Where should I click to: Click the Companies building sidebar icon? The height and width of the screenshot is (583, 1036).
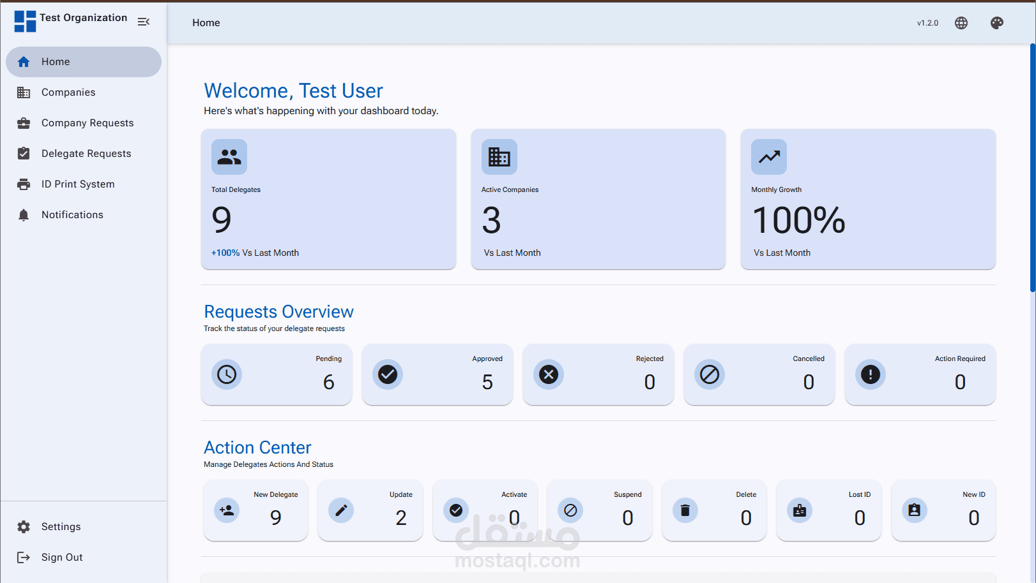pyautogui.click(x=24, y=92)
